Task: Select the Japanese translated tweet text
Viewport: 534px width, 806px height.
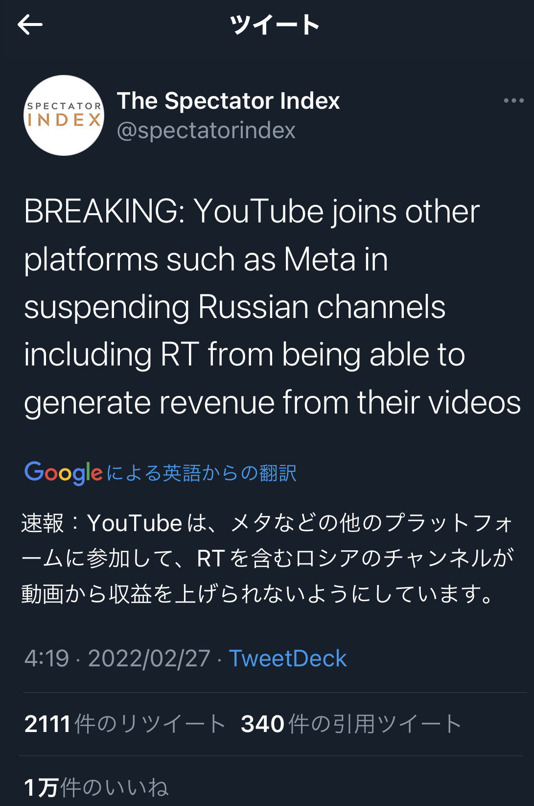Action: pos(267,559)
